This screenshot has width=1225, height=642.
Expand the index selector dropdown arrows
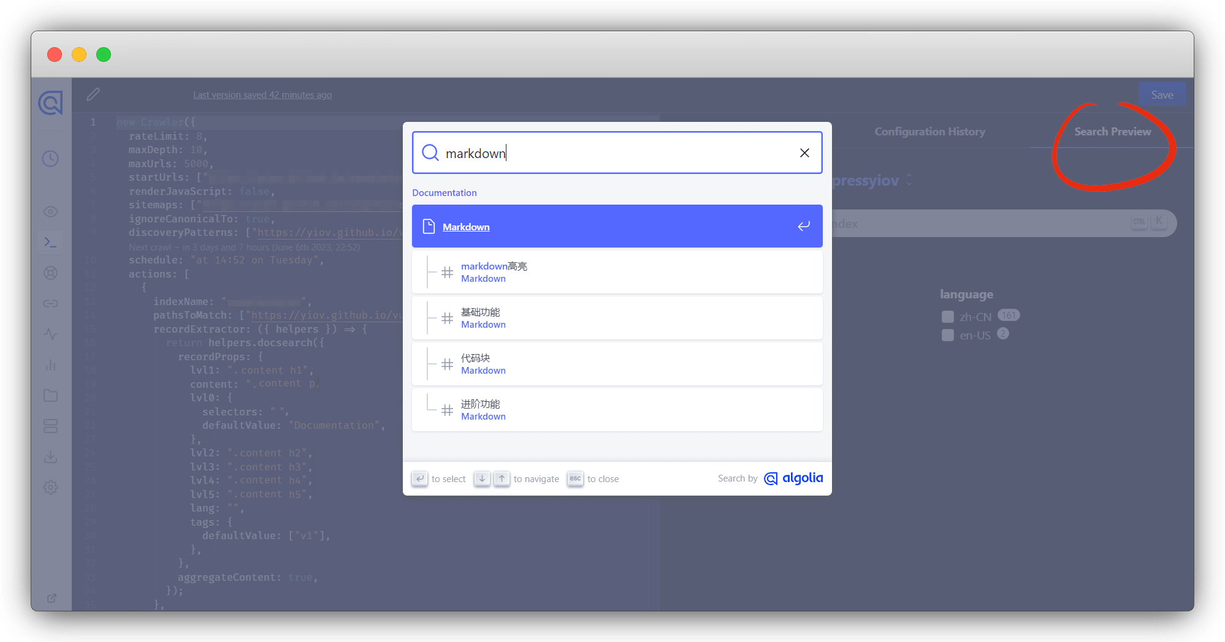909,180
